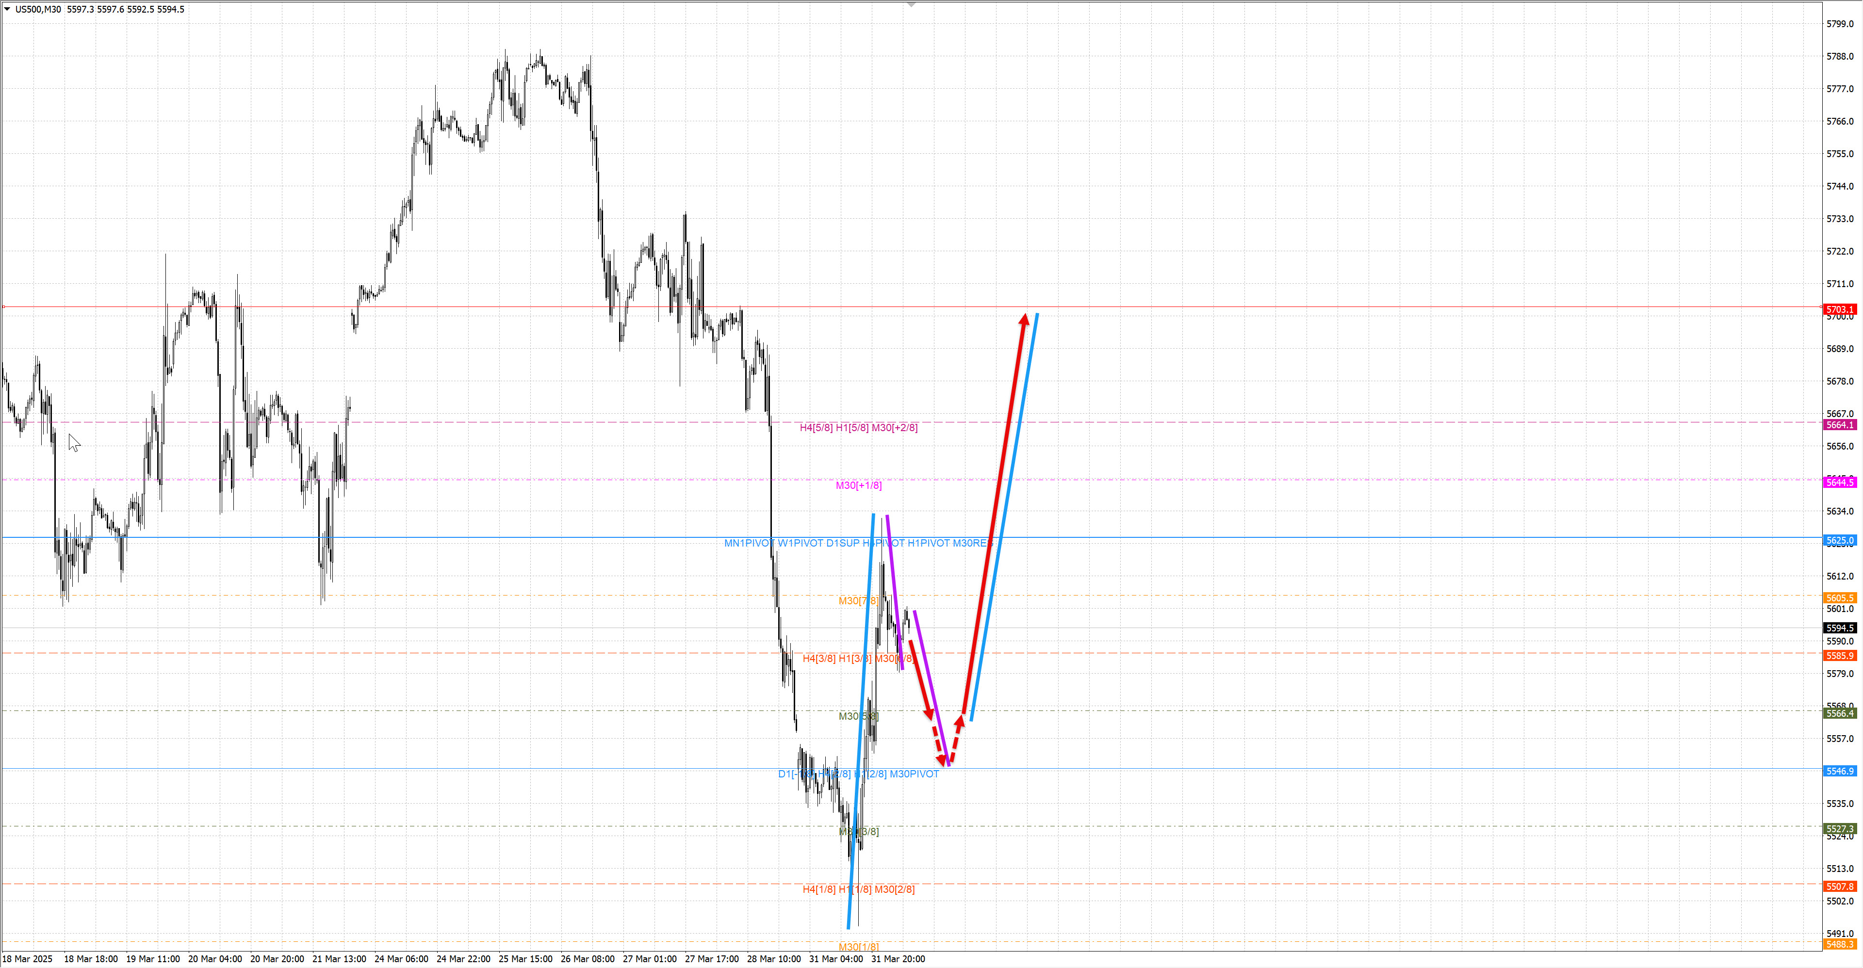
Task: Click the dashed red downward arrowhead
Action: point(942,760)
